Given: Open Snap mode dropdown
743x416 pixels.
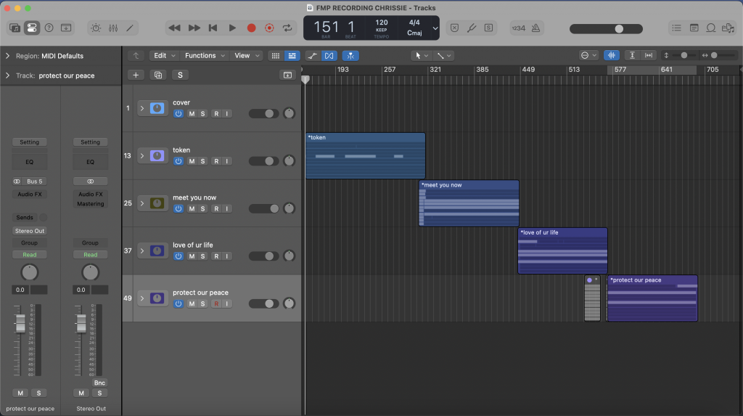Looking at the screenshot, I should click(x=588, y=55).
